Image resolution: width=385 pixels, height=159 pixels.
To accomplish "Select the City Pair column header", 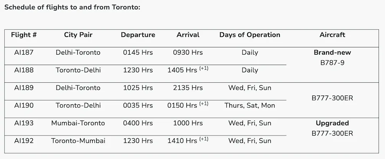I will tap(78, 35).
